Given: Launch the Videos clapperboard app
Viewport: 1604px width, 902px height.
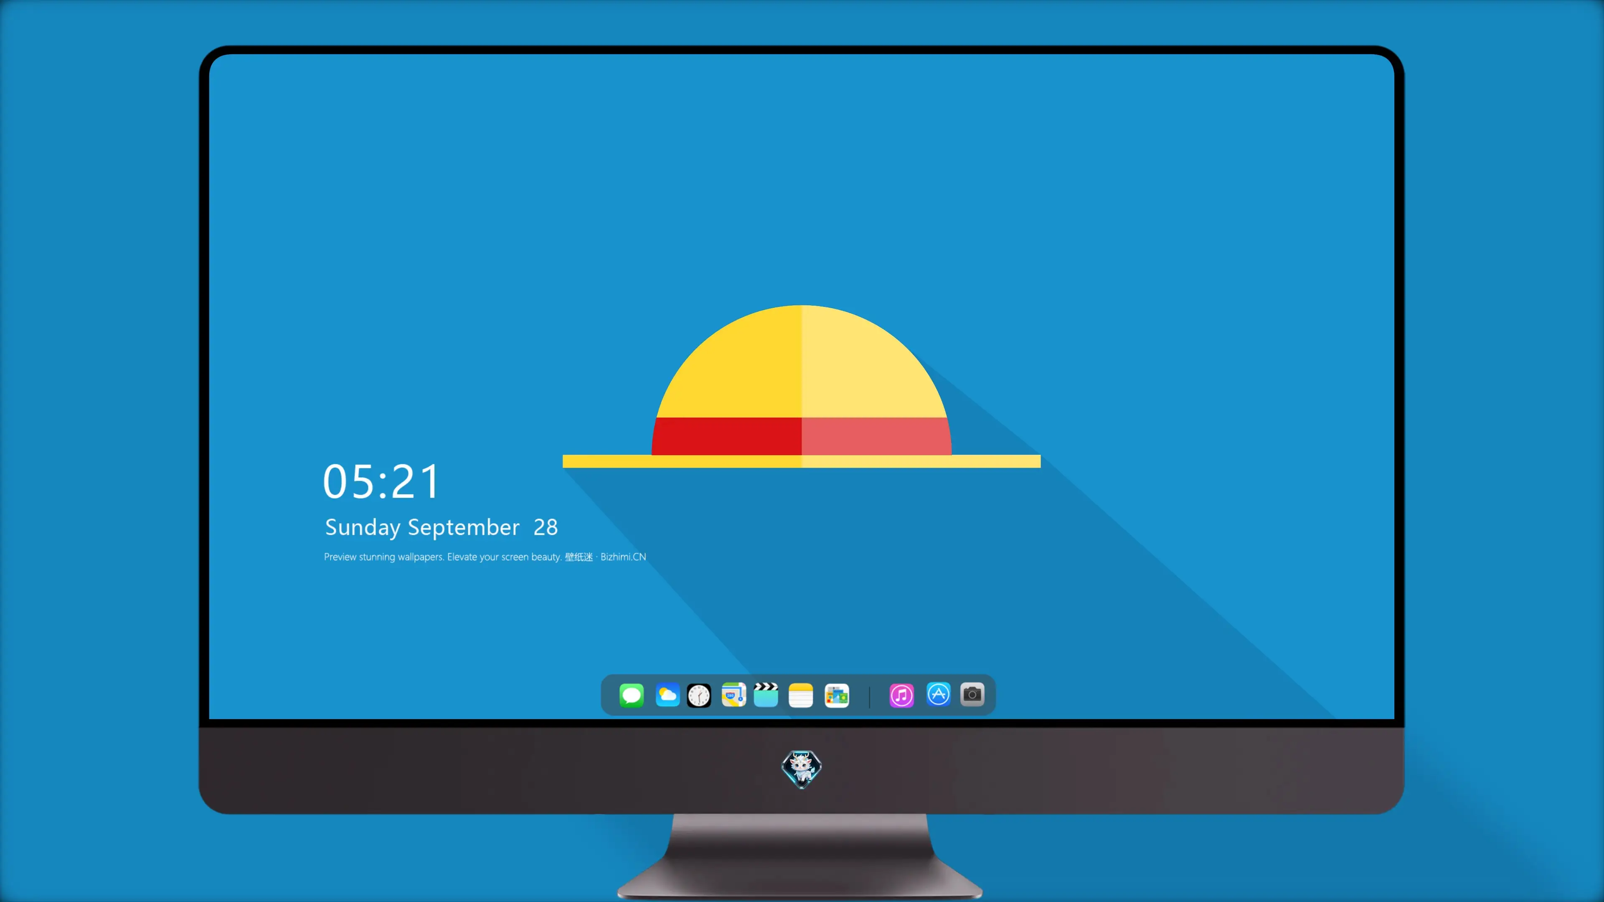Looking at the screenshot, I should (766, 695).
